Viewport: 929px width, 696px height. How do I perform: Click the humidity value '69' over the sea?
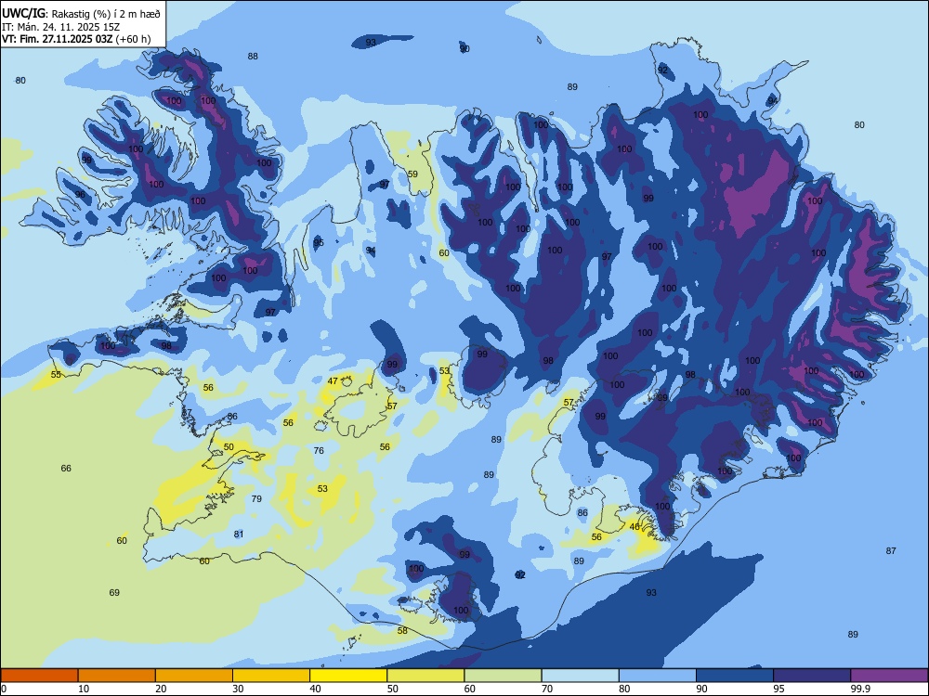[x=114, y=592]
